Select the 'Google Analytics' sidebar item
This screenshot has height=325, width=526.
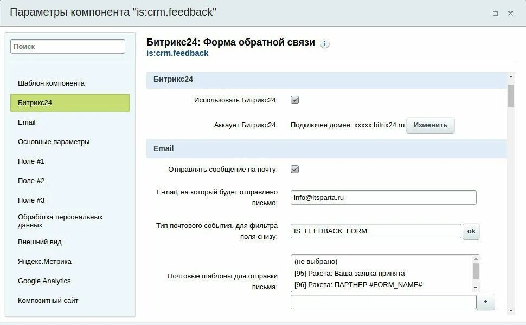[x=44, y=281]
